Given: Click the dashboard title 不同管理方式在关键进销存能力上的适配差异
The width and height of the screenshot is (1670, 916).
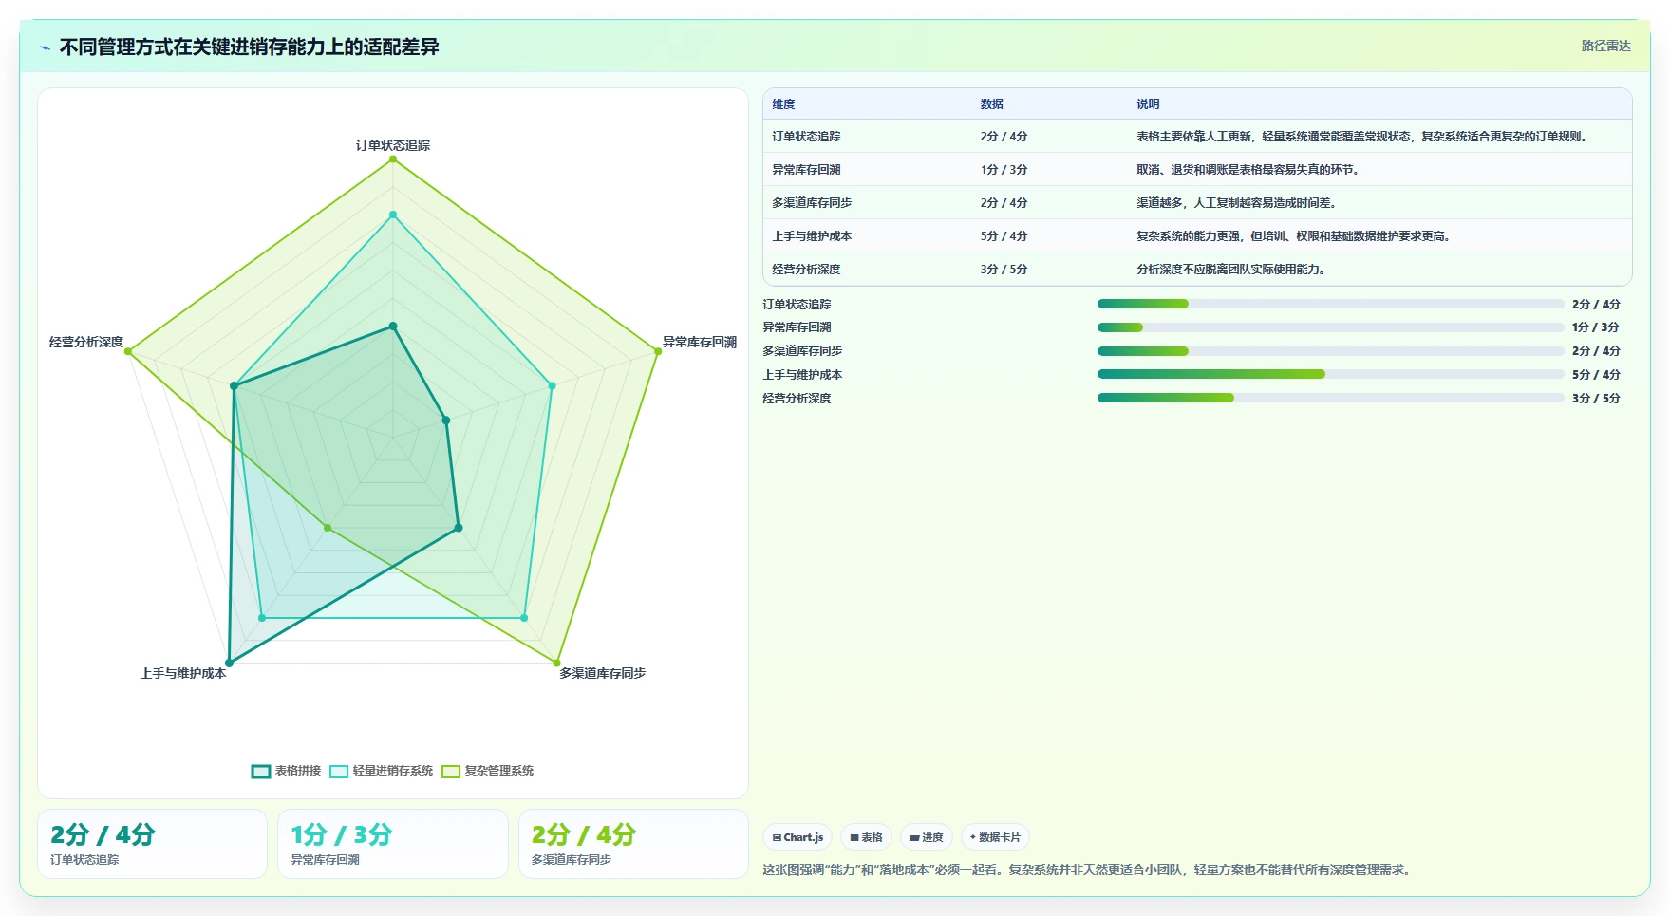Looking at the screenshot, I should pos(249,47).
